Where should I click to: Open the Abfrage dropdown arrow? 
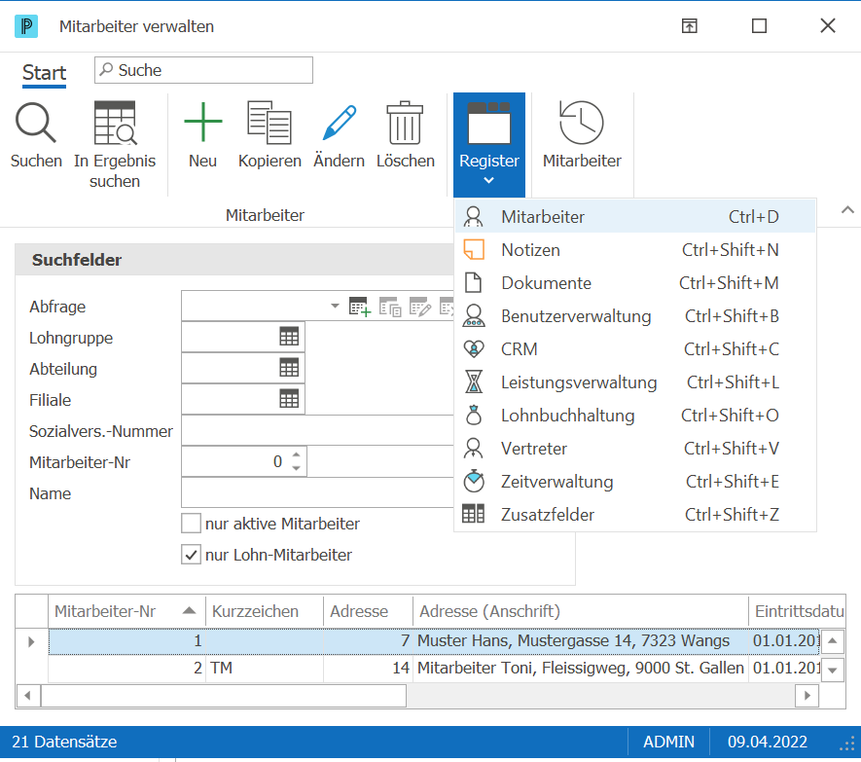pos(335,306)
